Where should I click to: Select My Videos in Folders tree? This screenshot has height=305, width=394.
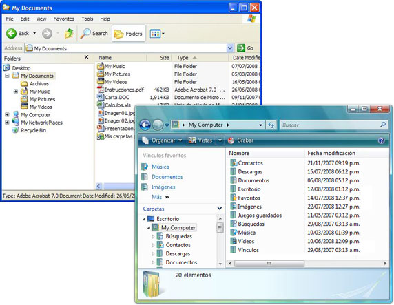point(37,107)
